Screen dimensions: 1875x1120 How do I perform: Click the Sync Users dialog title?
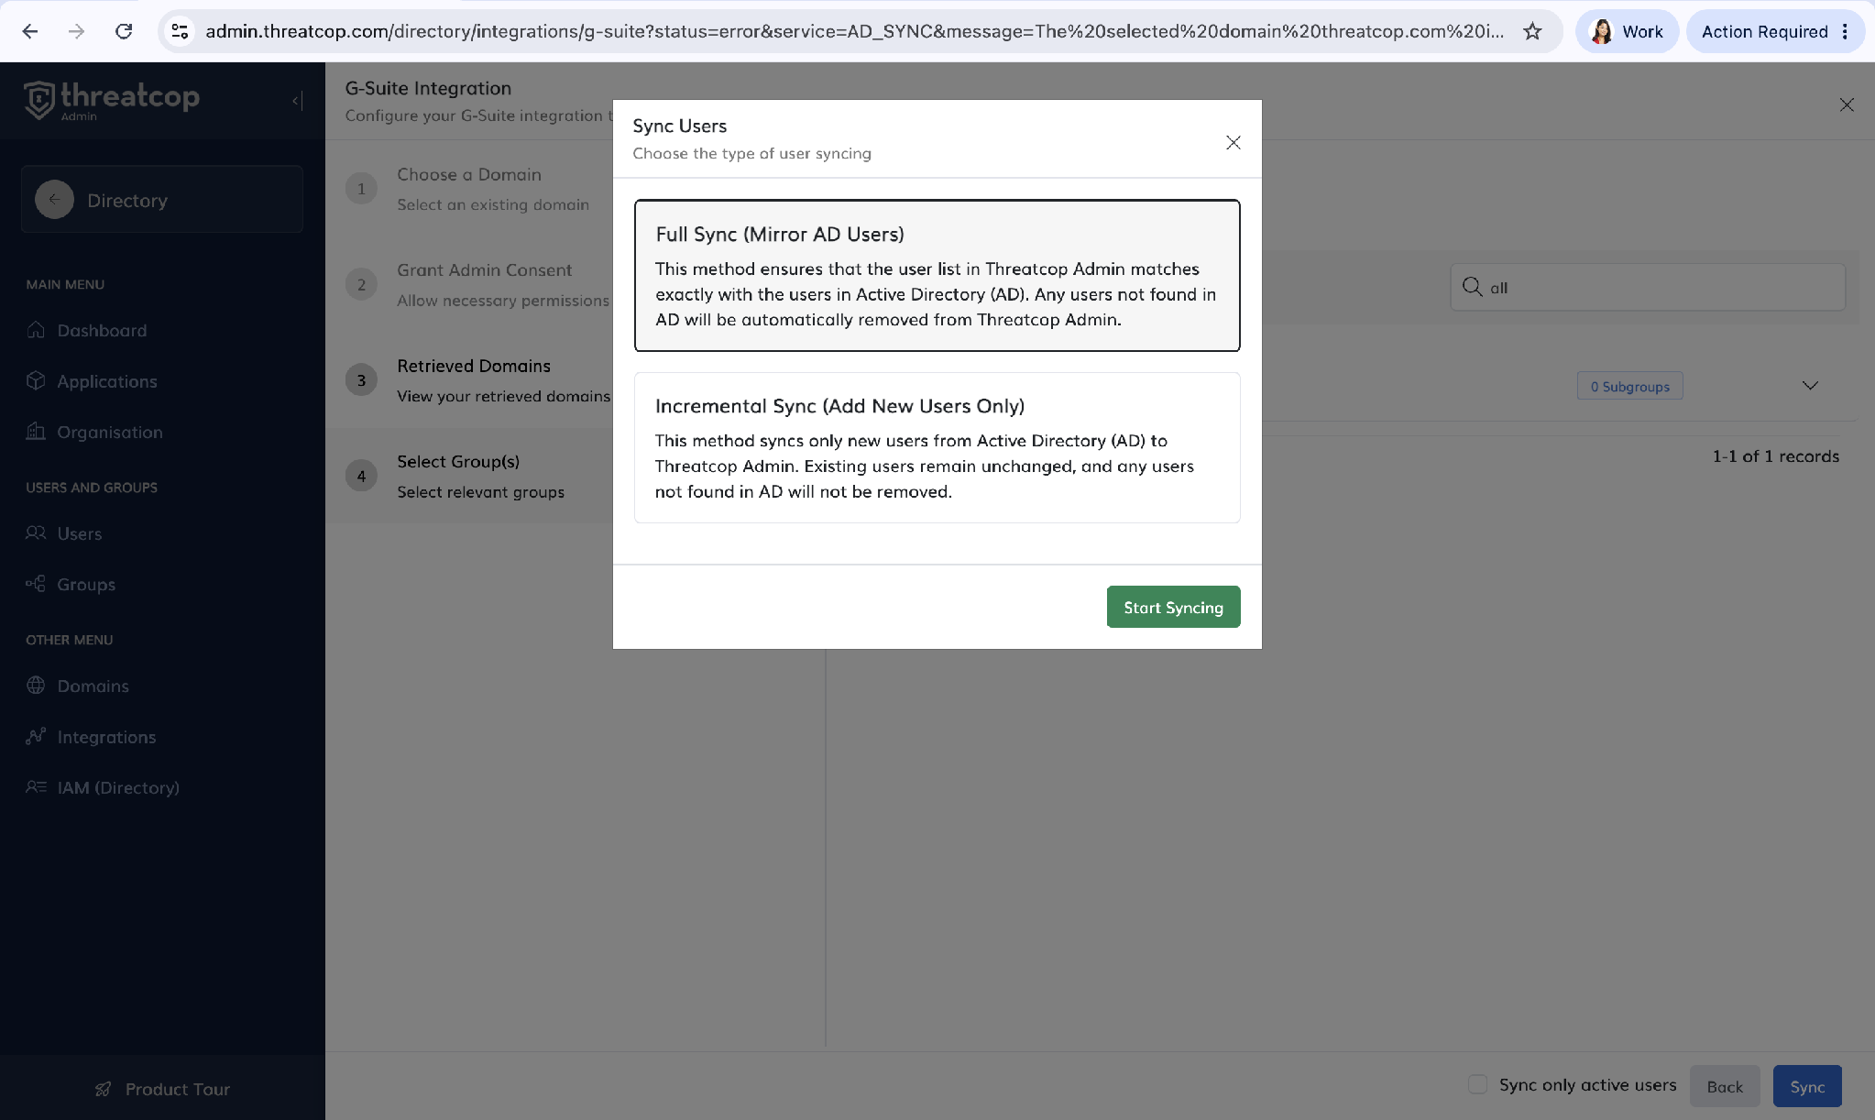click(x=679, y=126)
